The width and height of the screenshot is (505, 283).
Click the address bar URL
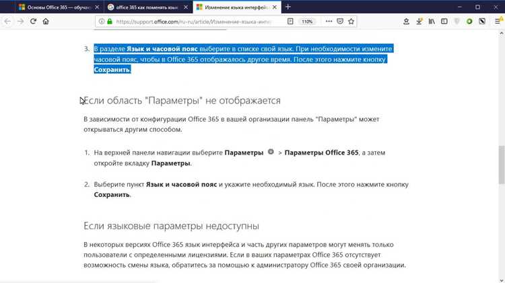[x=193, y=22]
